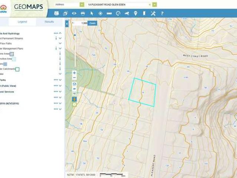Click the address search input field
Screen dimensions: 237x178
tap(119, 5)
